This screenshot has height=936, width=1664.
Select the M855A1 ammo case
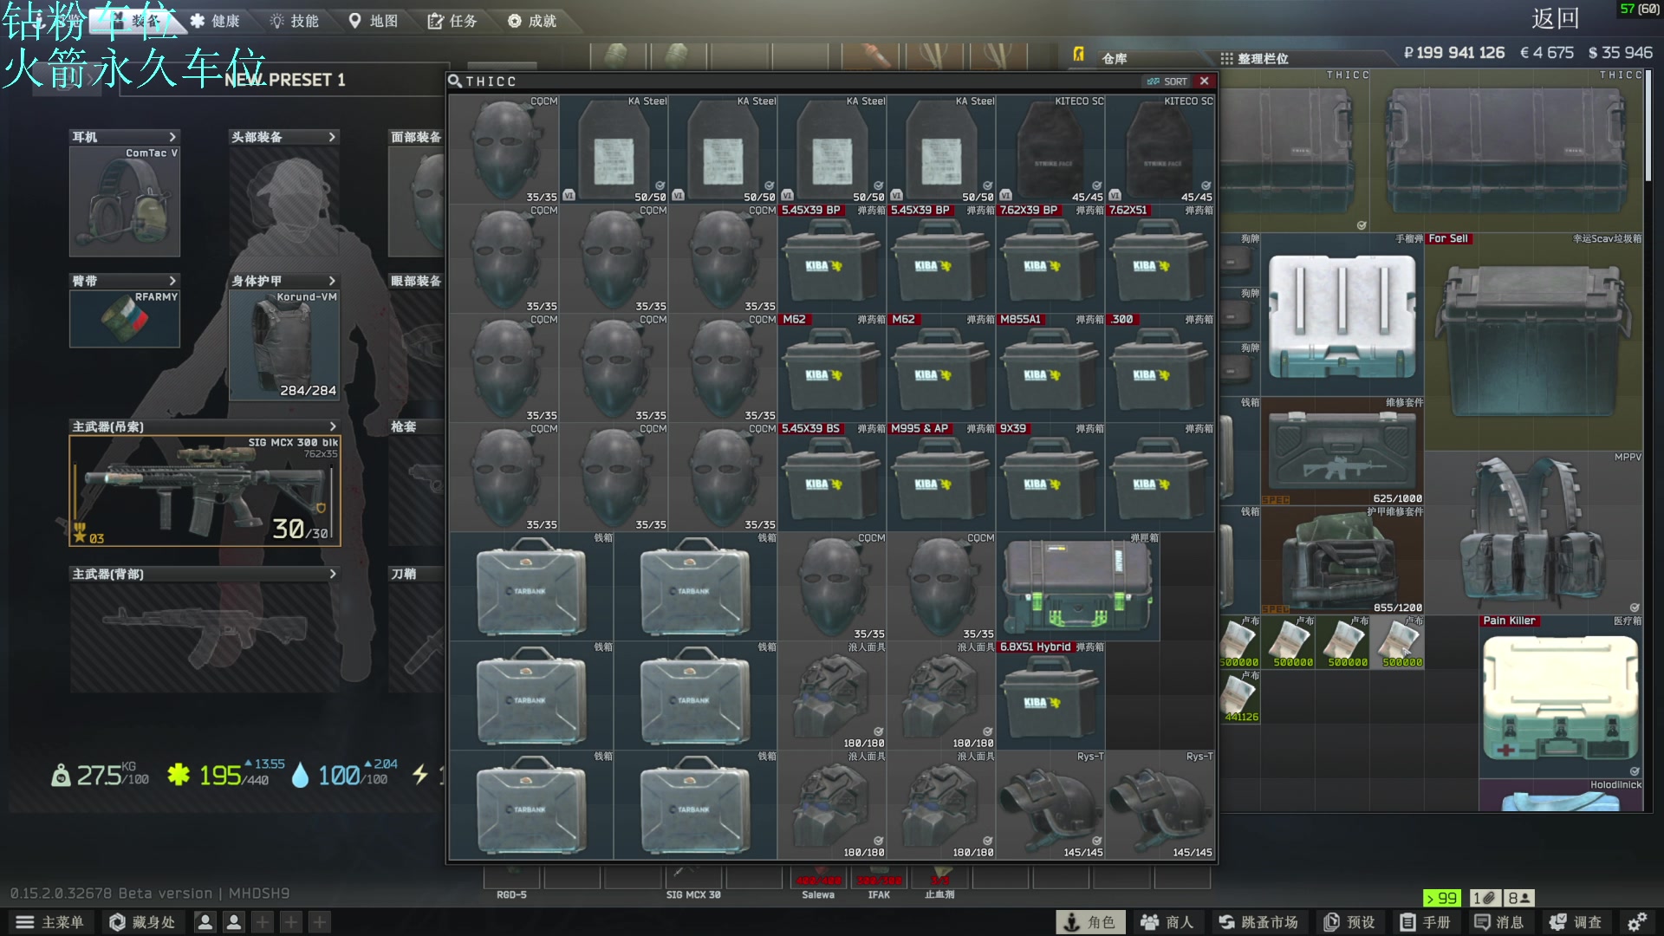1050,368
